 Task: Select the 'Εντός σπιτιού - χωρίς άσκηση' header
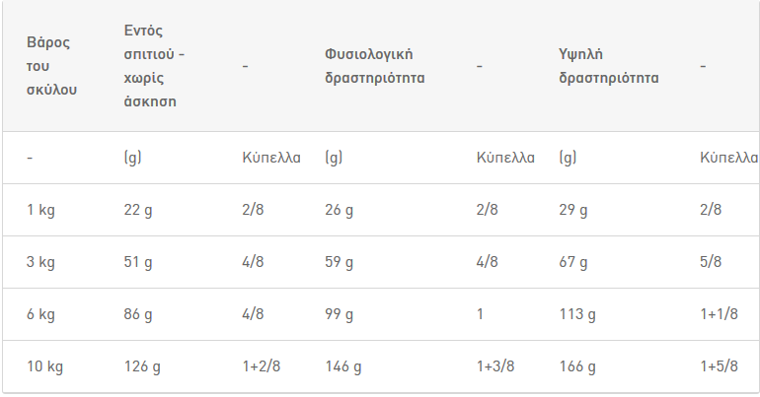[x=154, y=66]
